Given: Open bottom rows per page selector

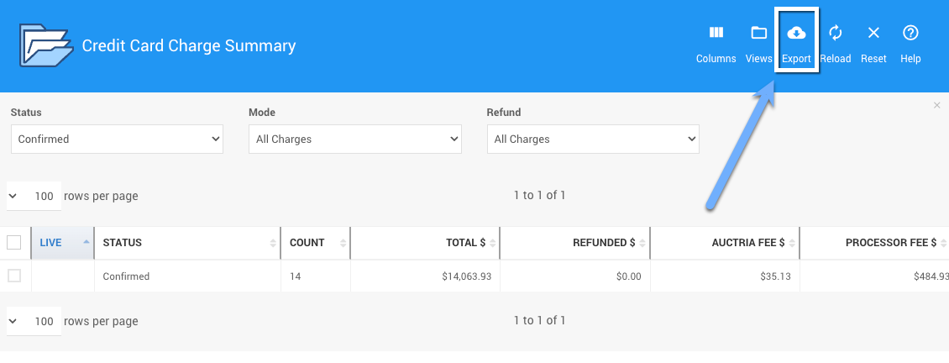Looking at the screenshot, I should tap(34, 321).
